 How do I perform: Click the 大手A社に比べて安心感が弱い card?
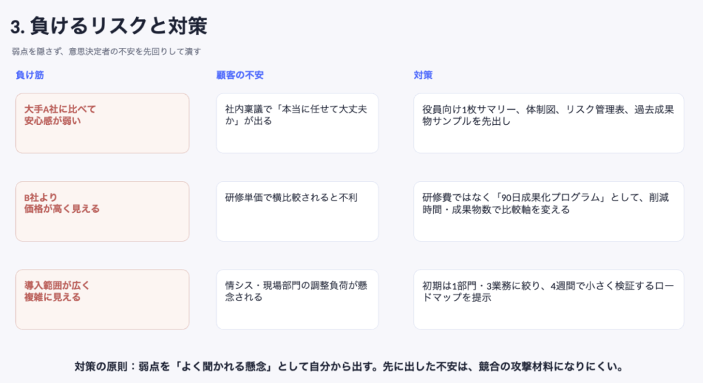point(102,123)
